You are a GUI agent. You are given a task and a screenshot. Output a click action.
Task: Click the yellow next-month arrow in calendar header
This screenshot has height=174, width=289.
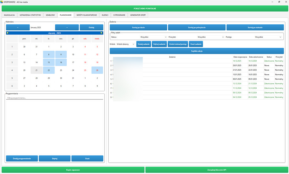[101, 33]
